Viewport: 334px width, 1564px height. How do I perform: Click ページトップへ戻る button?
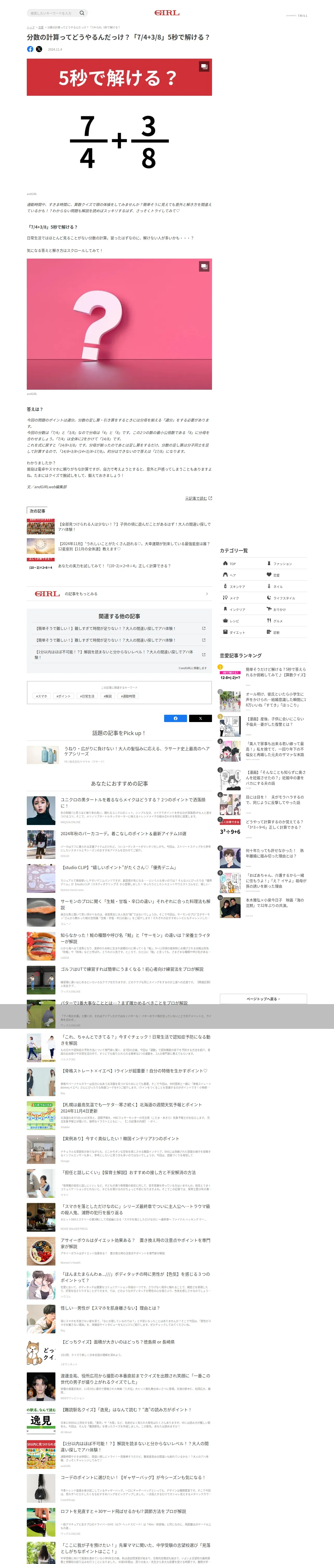(x=263, y=999)
